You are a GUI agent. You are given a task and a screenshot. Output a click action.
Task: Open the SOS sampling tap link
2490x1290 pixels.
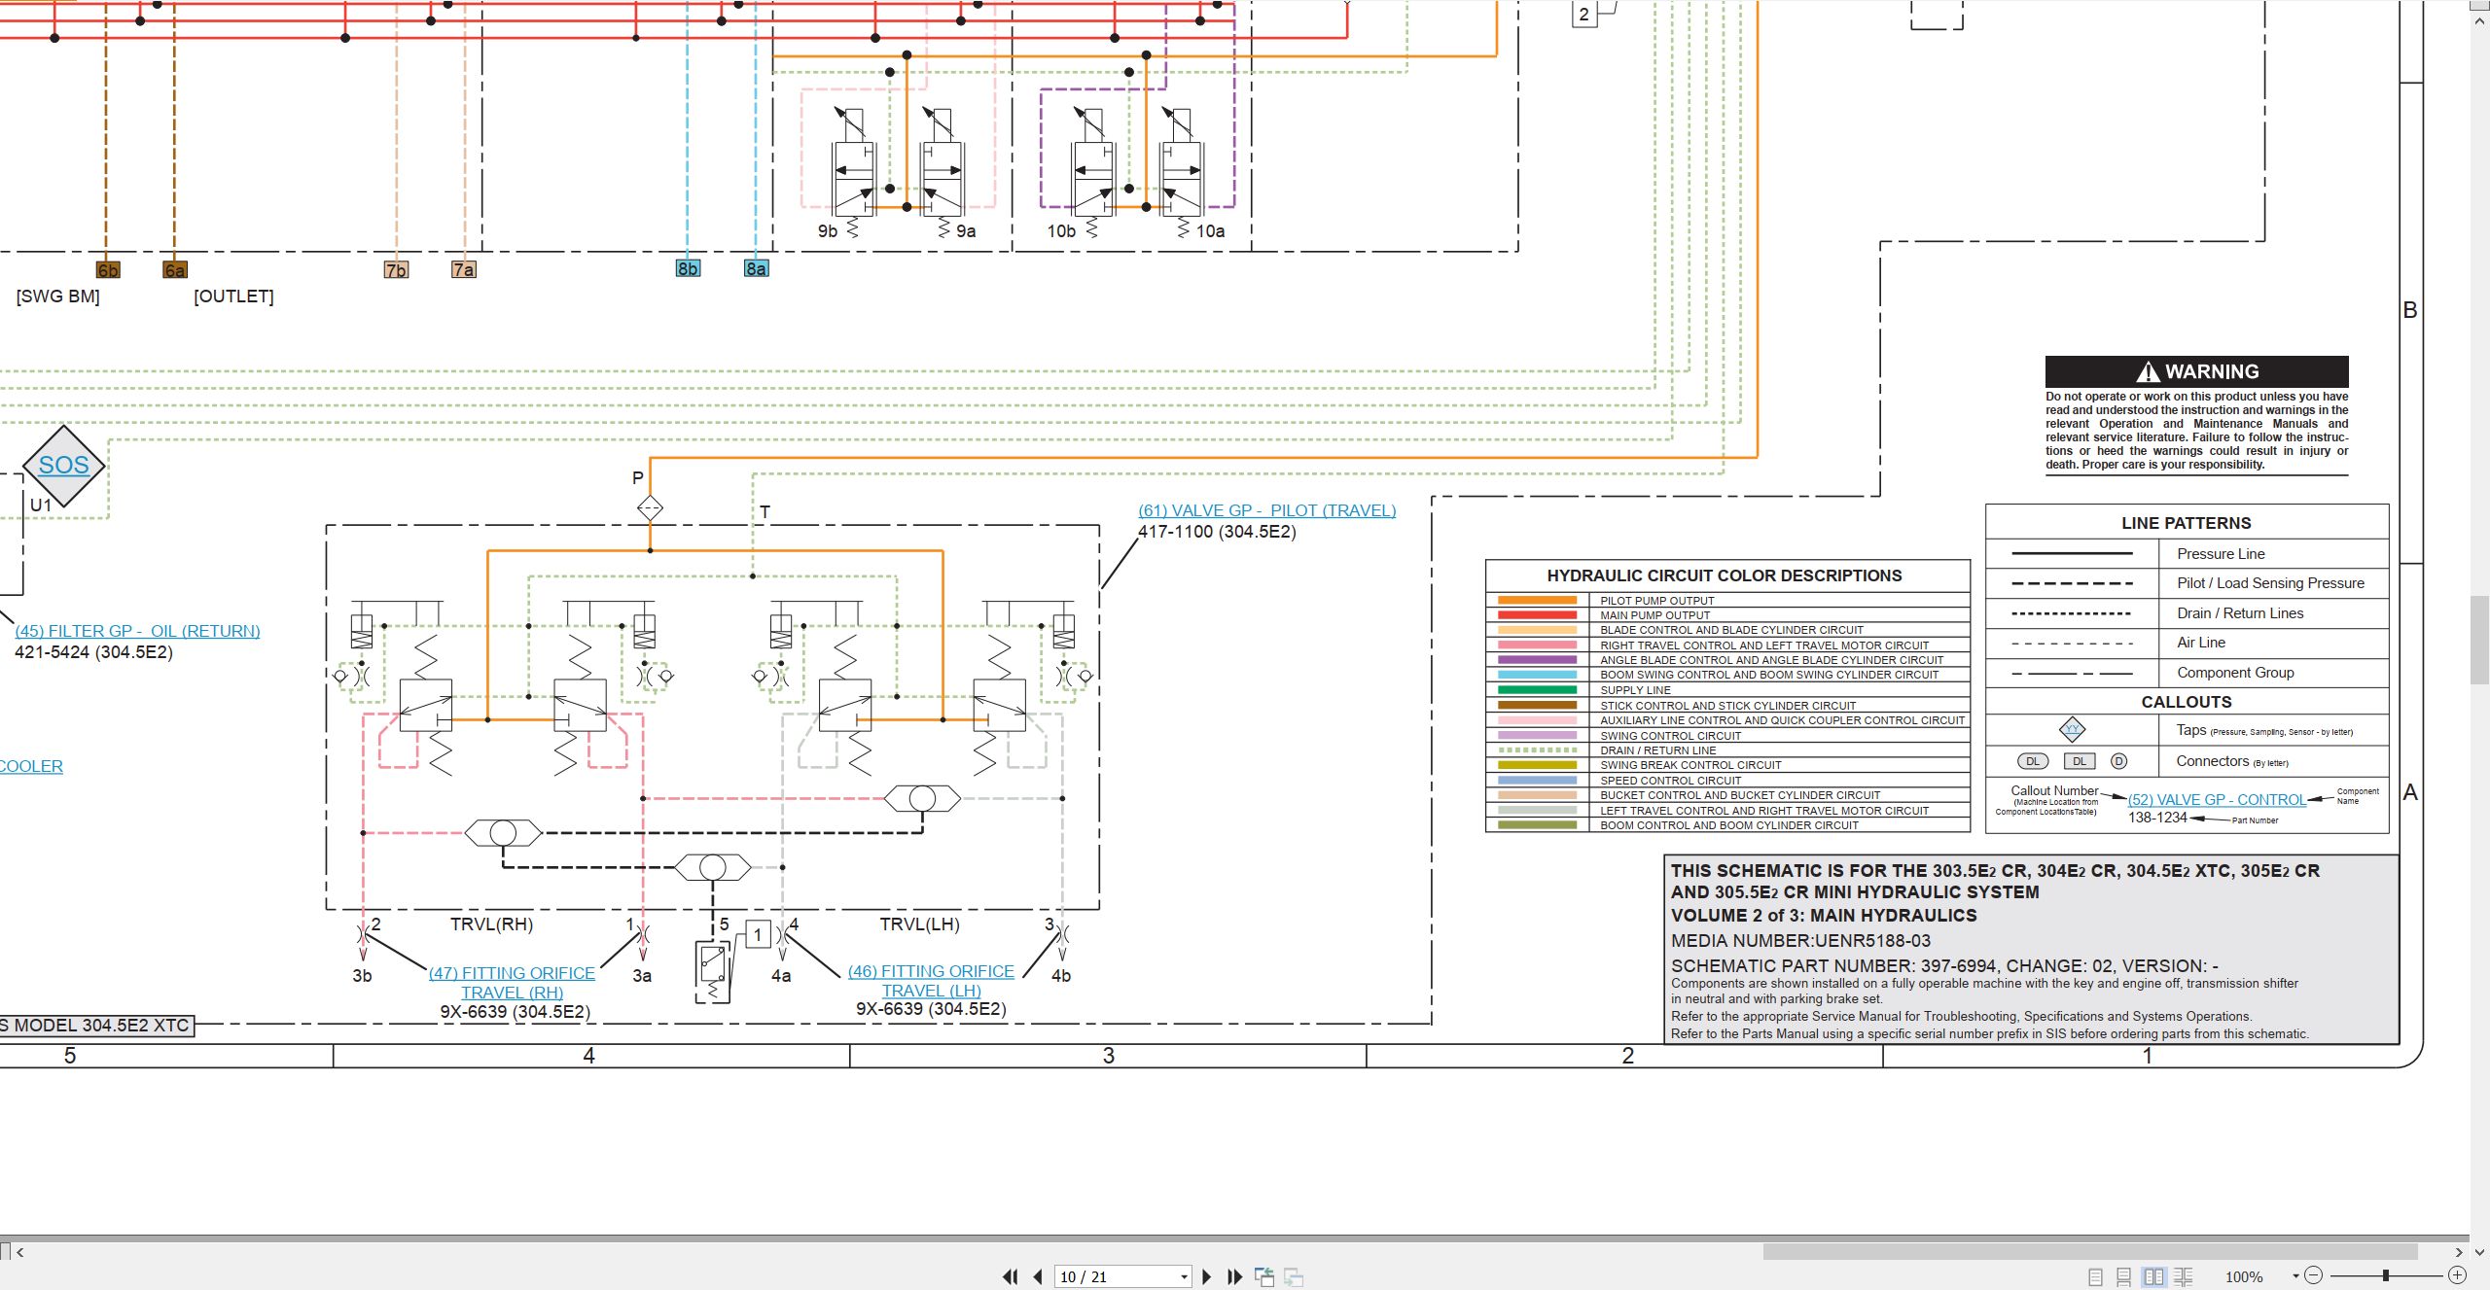pos(63,466)
